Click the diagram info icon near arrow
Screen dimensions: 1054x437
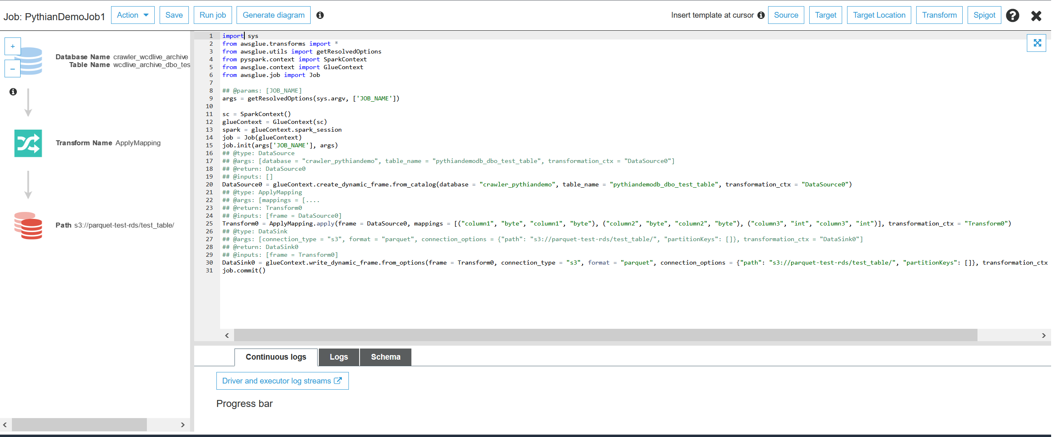click(x=13, y=92)
